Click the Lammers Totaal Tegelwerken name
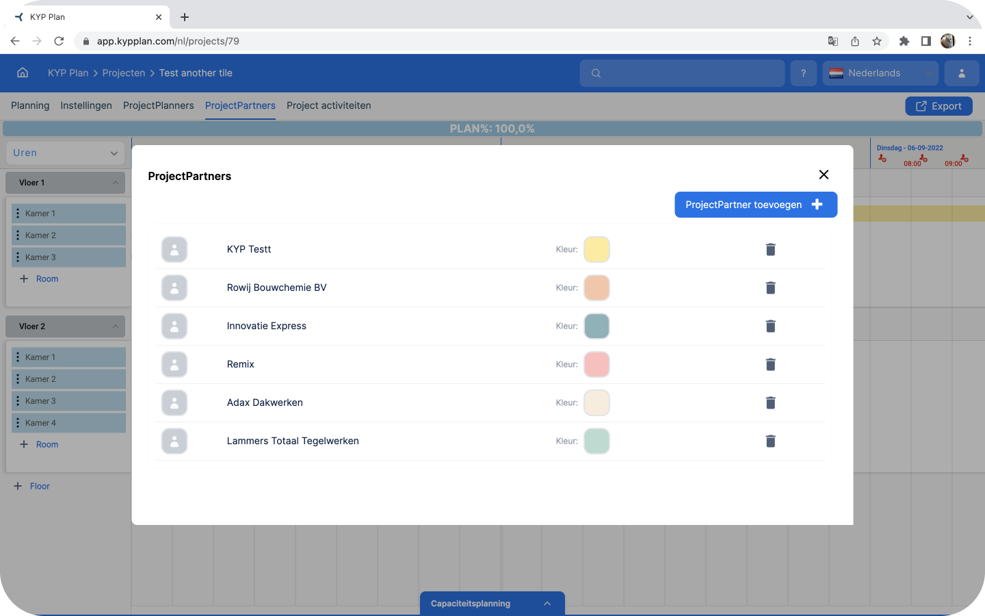Screen dimensions: 985x616 pyautogui.click(x=293, y=441)
